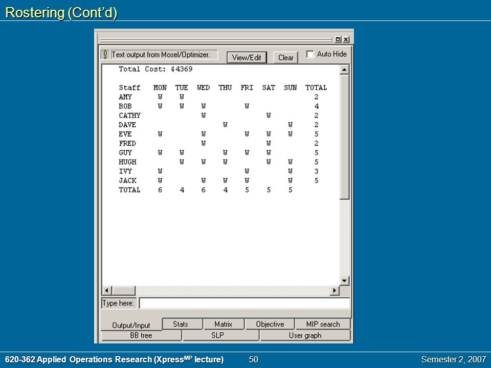
Task: Click the panel maximize/restore icon
Action: [x=338, y=39]
